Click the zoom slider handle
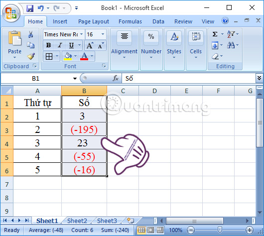This screenshot has width=264, height=236. coord(220,230)
